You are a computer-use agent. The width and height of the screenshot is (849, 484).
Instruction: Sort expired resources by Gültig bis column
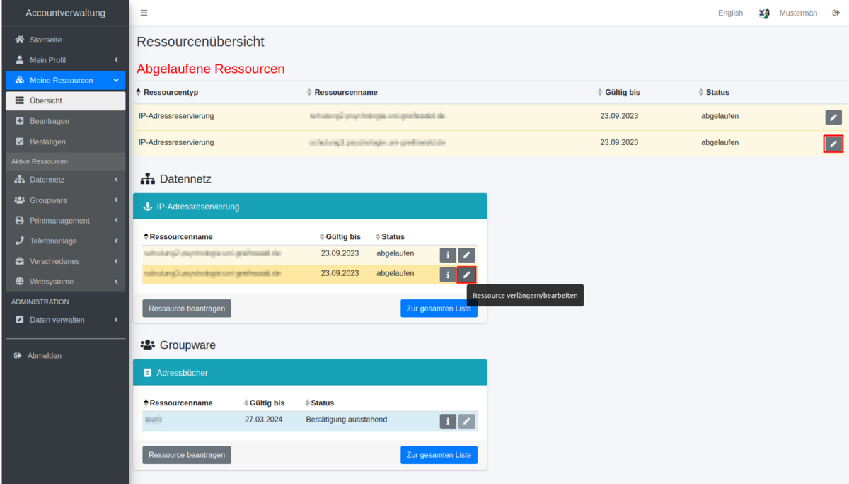(622, 93)
